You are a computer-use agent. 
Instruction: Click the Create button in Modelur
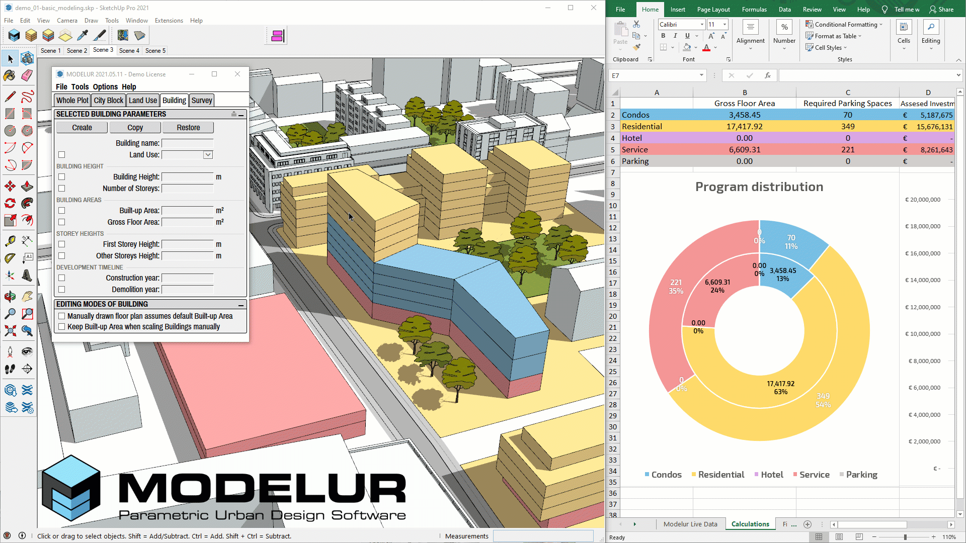(82, 128)
